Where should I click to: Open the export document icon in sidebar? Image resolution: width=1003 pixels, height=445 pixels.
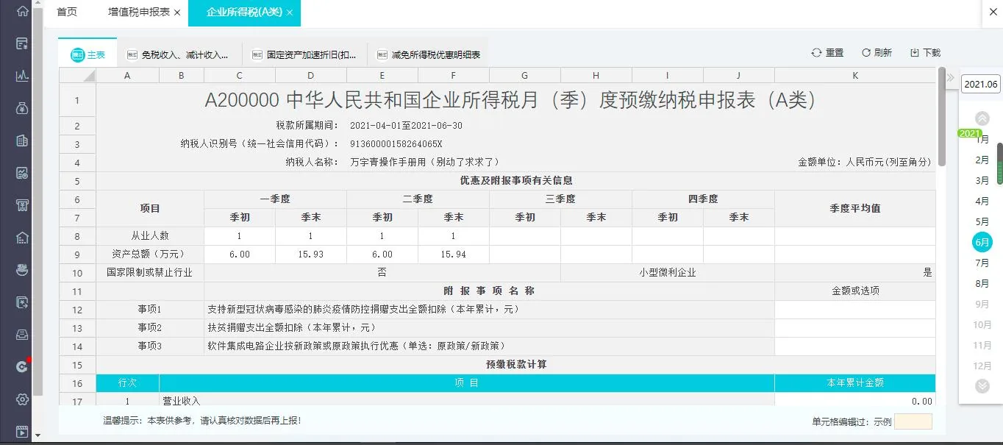click(x=22, y=302)
